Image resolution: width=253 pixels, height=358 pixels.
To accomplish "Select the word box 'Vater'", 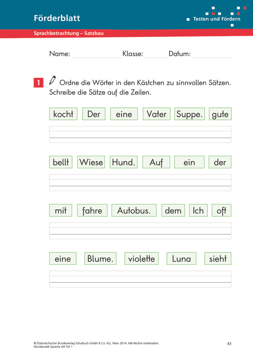I will [x=156, y=114].
